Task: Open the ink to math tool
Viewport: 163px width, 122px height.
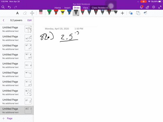Action: click(145, 13)
